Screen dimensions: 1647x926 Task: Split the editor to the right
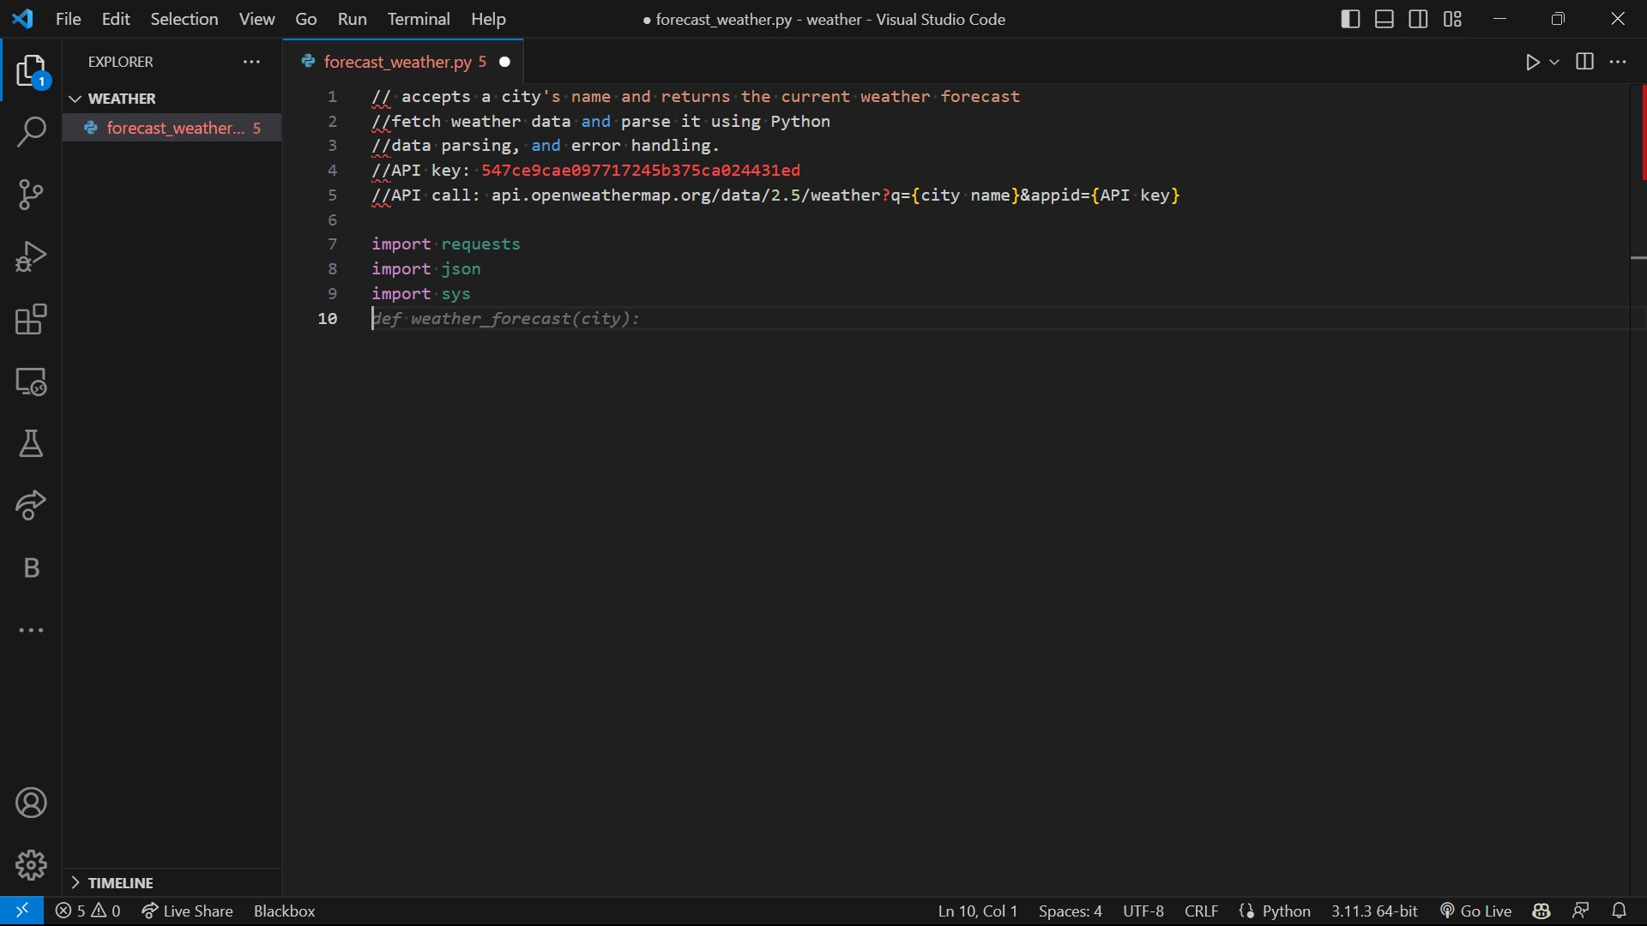click(1584, 62)
